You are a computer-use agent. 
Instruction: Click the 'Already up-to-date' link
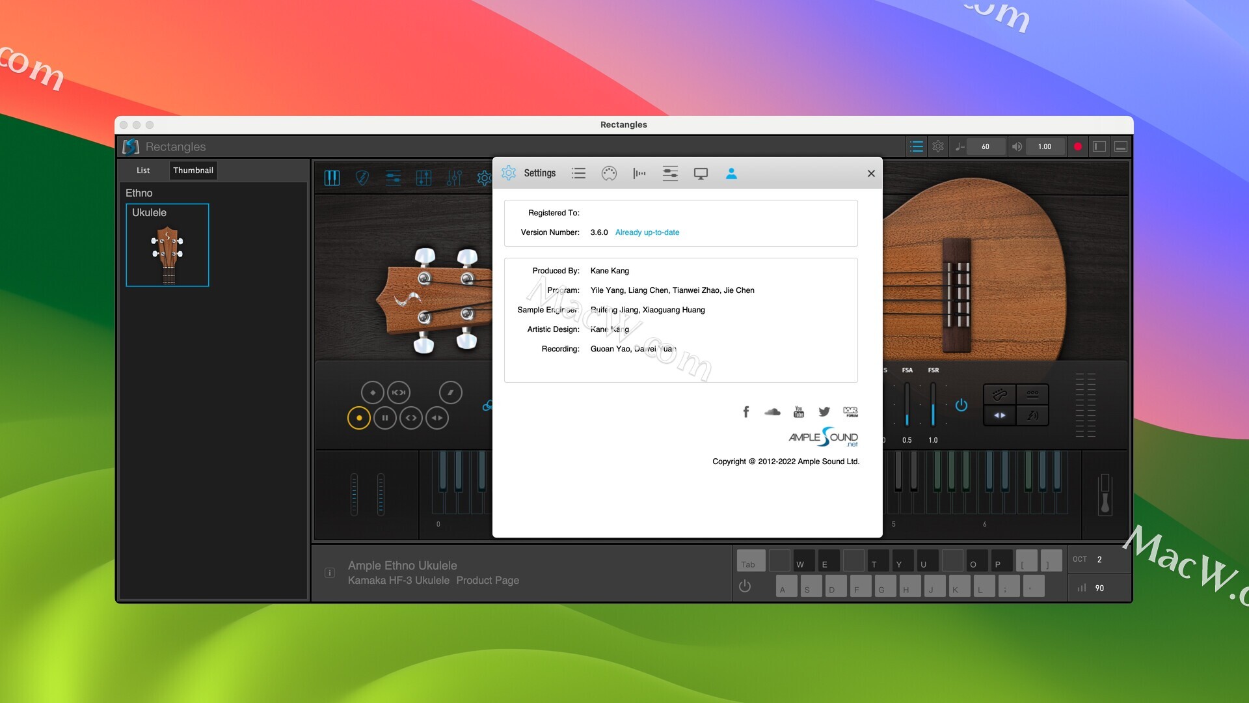647,232
